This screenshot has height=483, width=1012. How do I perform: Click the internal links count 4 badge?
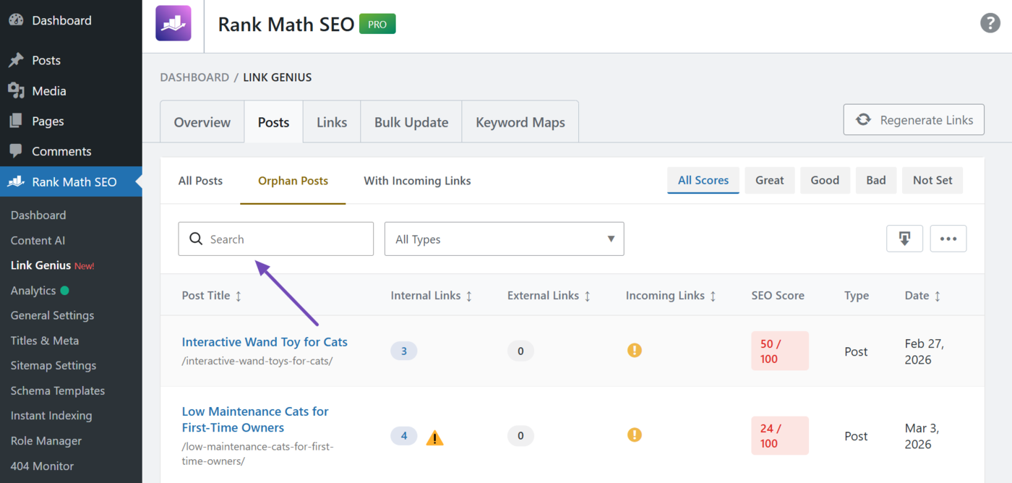(404, 436)
